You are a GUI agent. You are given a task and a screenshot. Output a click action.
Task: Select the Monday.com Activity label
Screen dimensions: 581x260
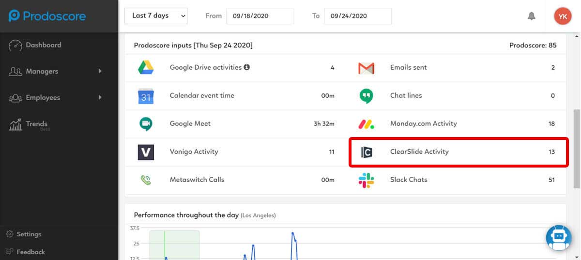coord(424,123)
